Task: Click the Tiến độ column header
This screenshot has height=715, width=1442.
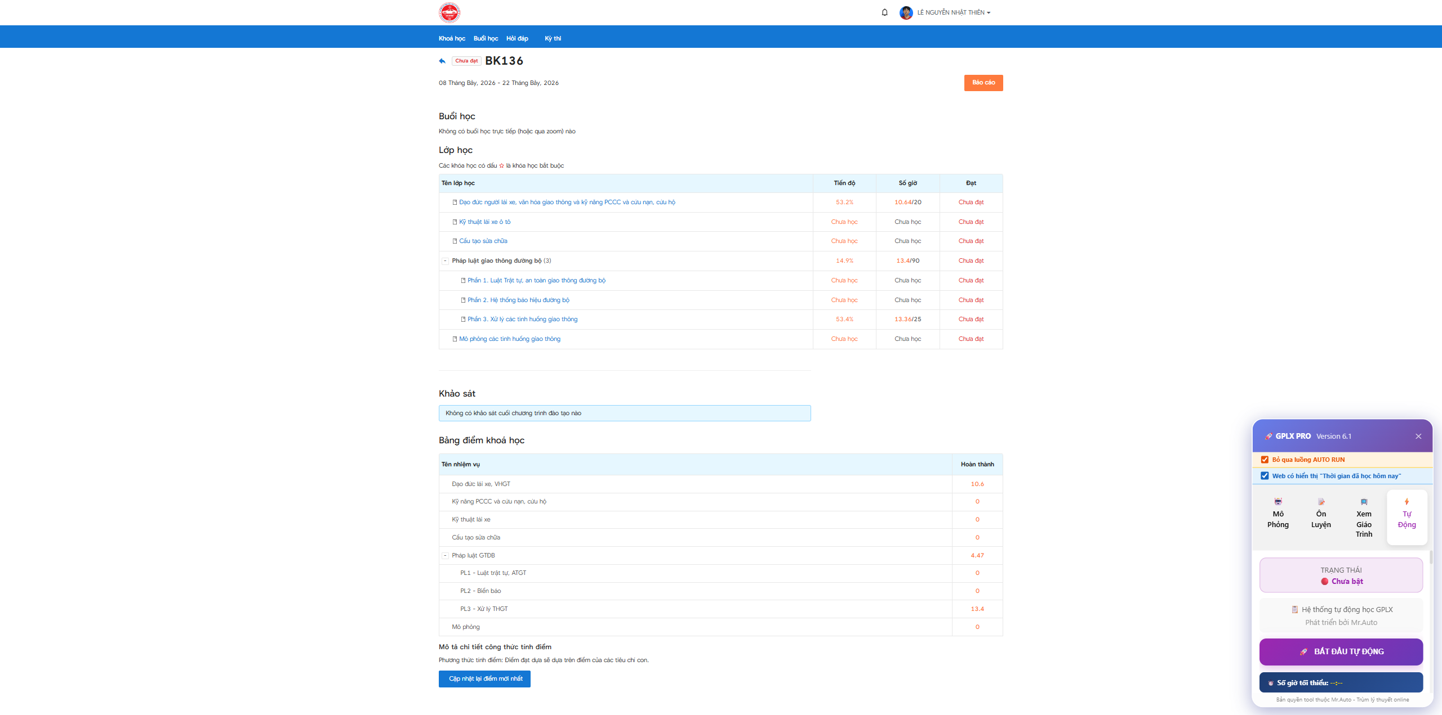Action: (x=844, y=183)
